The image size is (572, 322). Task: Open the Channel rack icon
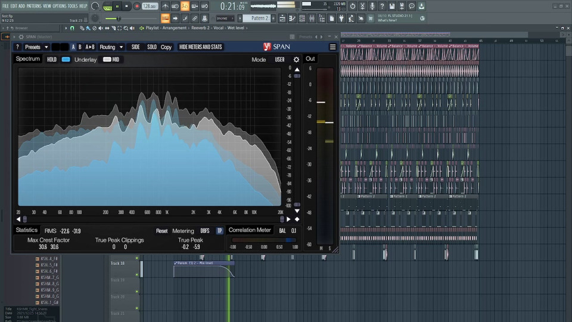click(x=302, y=18)
